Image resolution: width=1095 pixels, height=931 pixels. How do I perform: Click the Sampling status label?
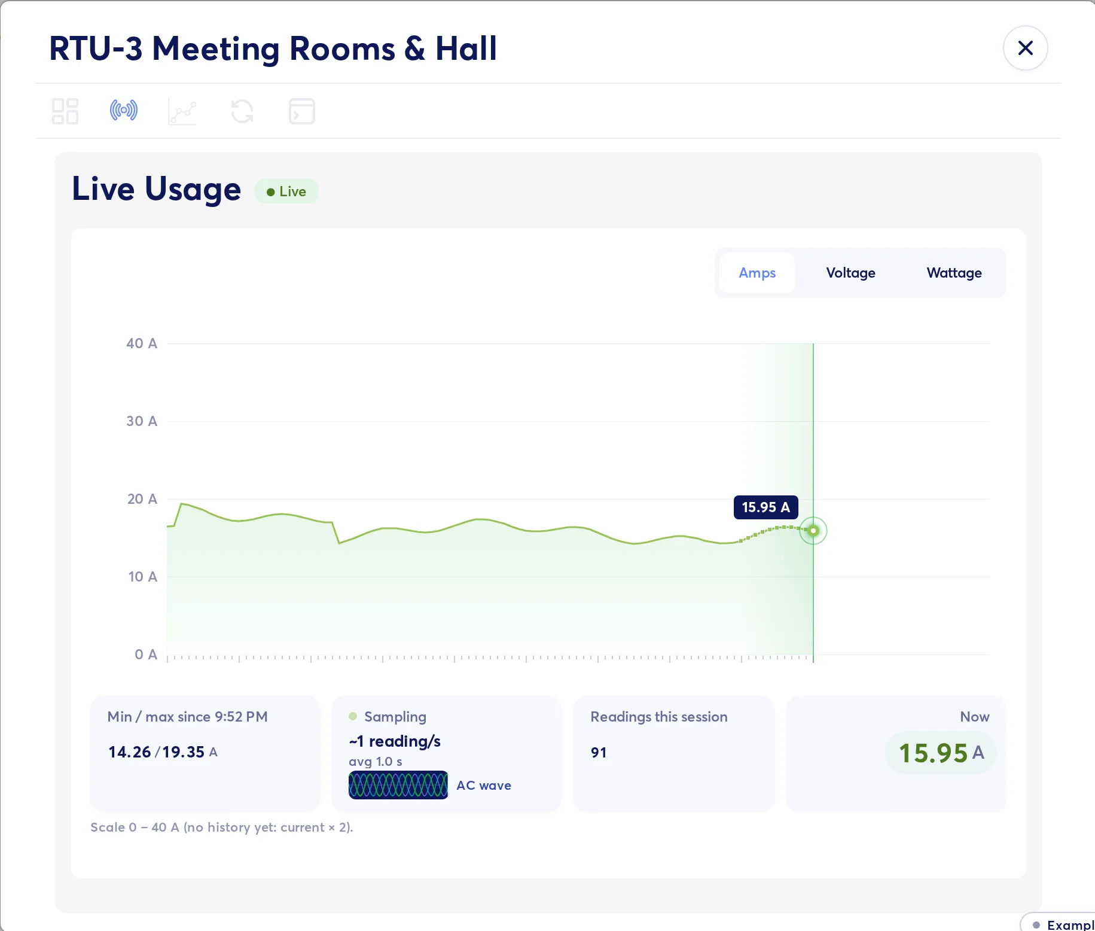pyautogui.click(x=395, y=717)
